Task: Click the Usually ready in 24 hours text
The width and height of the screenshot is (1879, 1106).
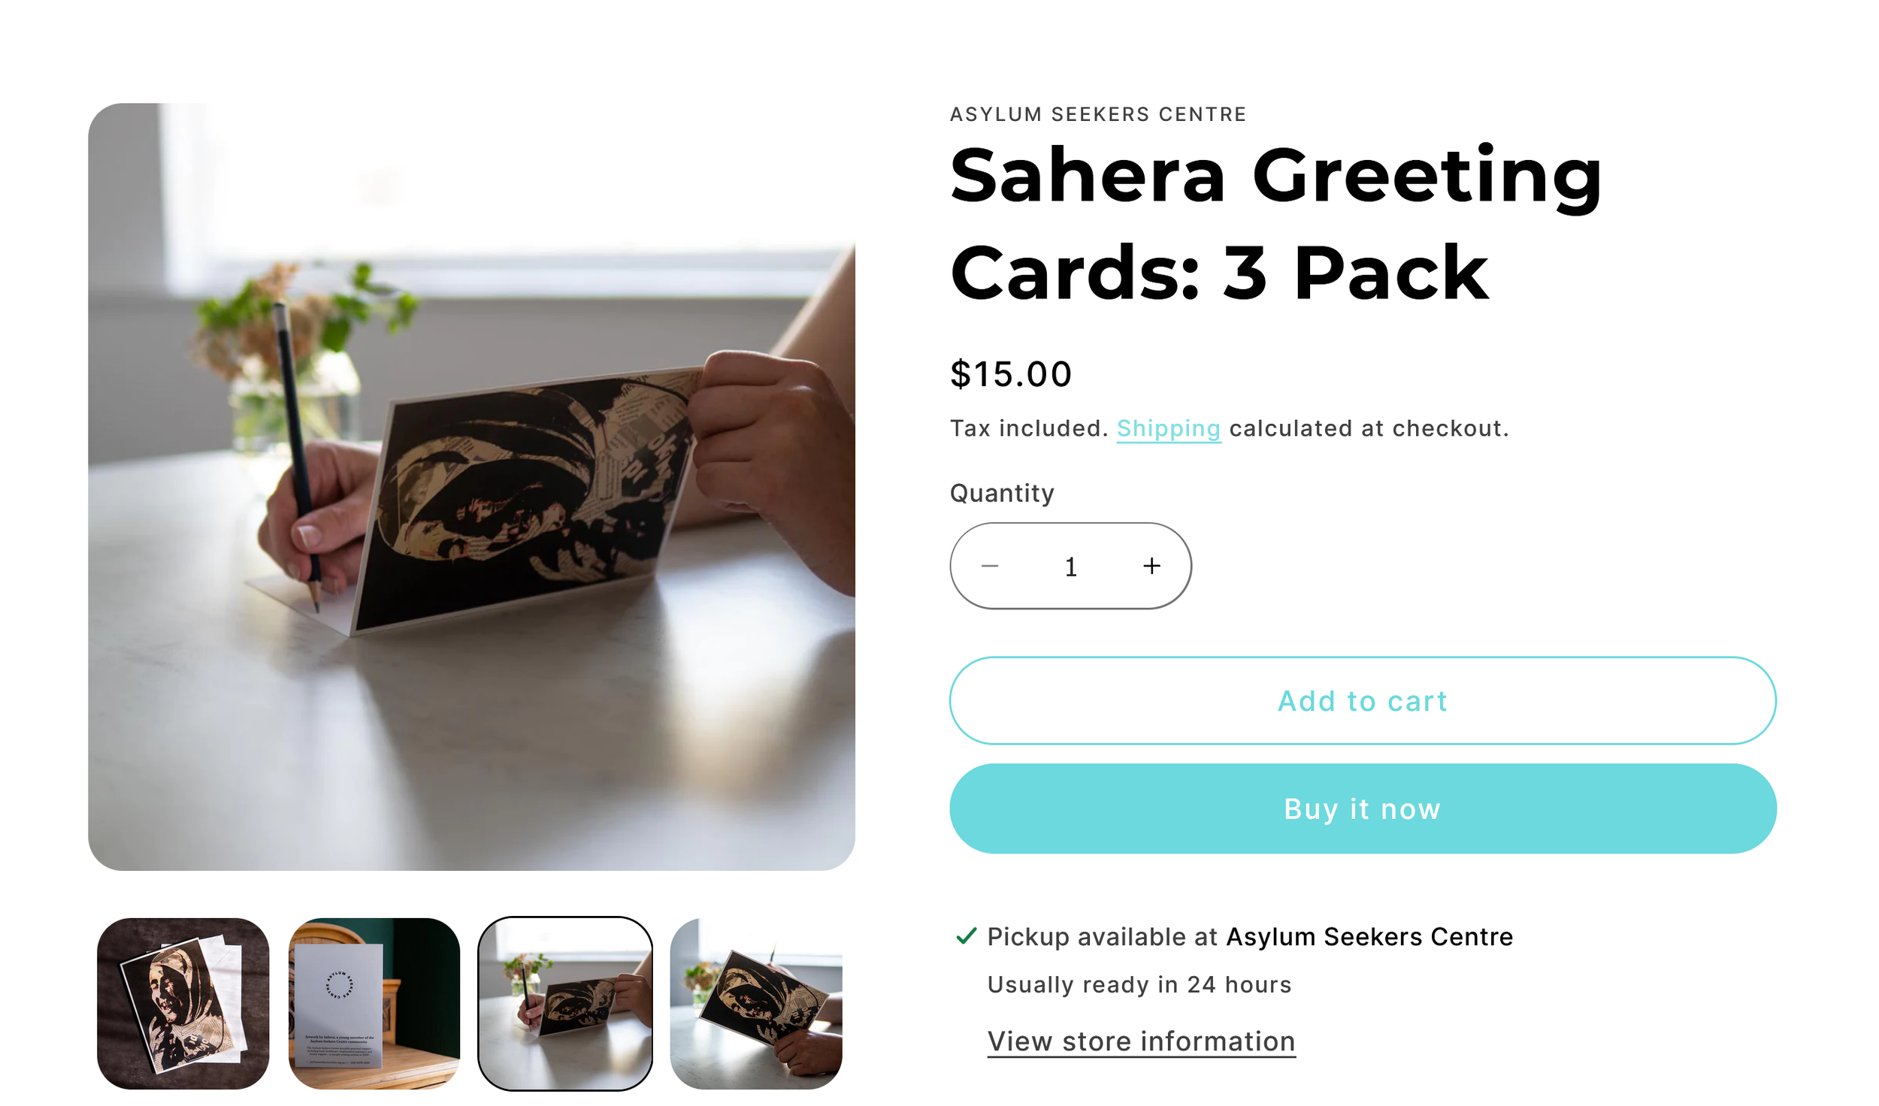Action: tap(1139, 985)
